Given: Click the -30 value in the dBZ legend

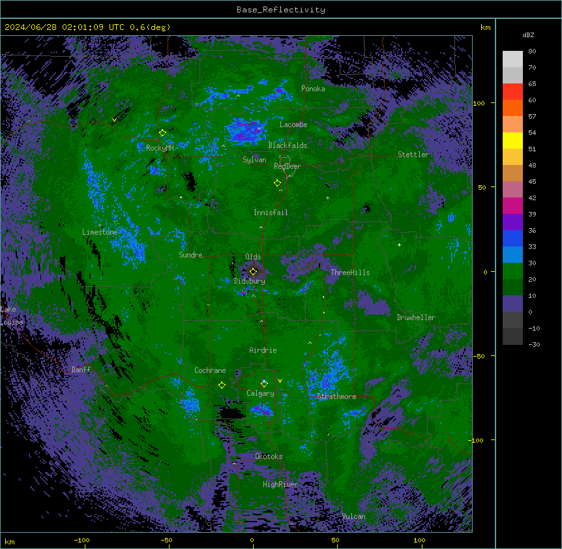Looking at the screenshot, I should [x=534, y=344].
